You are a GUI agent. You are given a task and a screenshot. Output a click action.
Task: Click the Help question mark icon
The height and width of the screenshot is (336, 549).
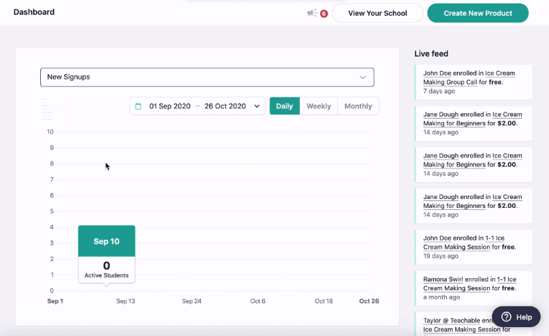click(507, 317)
